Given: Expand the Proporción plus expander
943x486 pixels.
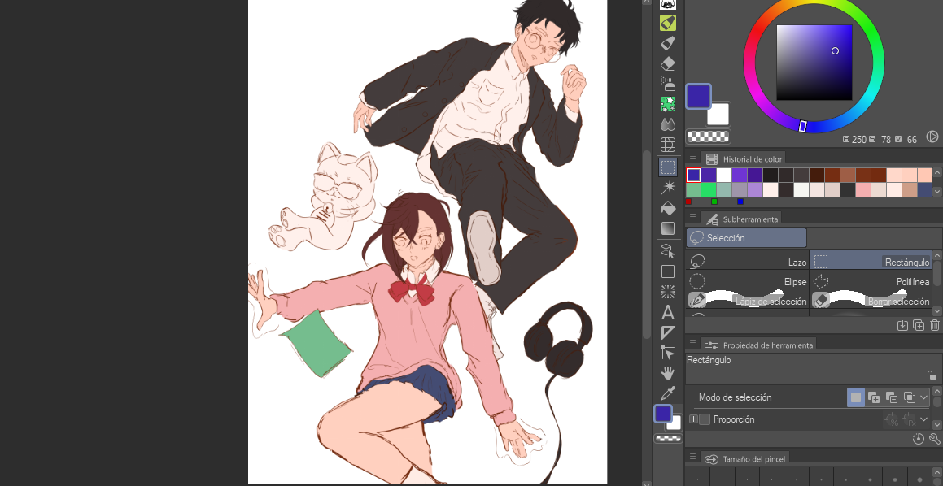Looking at the screenshot, I should click(693, 419).
